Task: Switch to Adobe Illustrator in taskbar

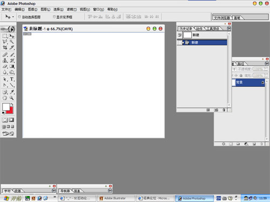Action: coord(115,198)
